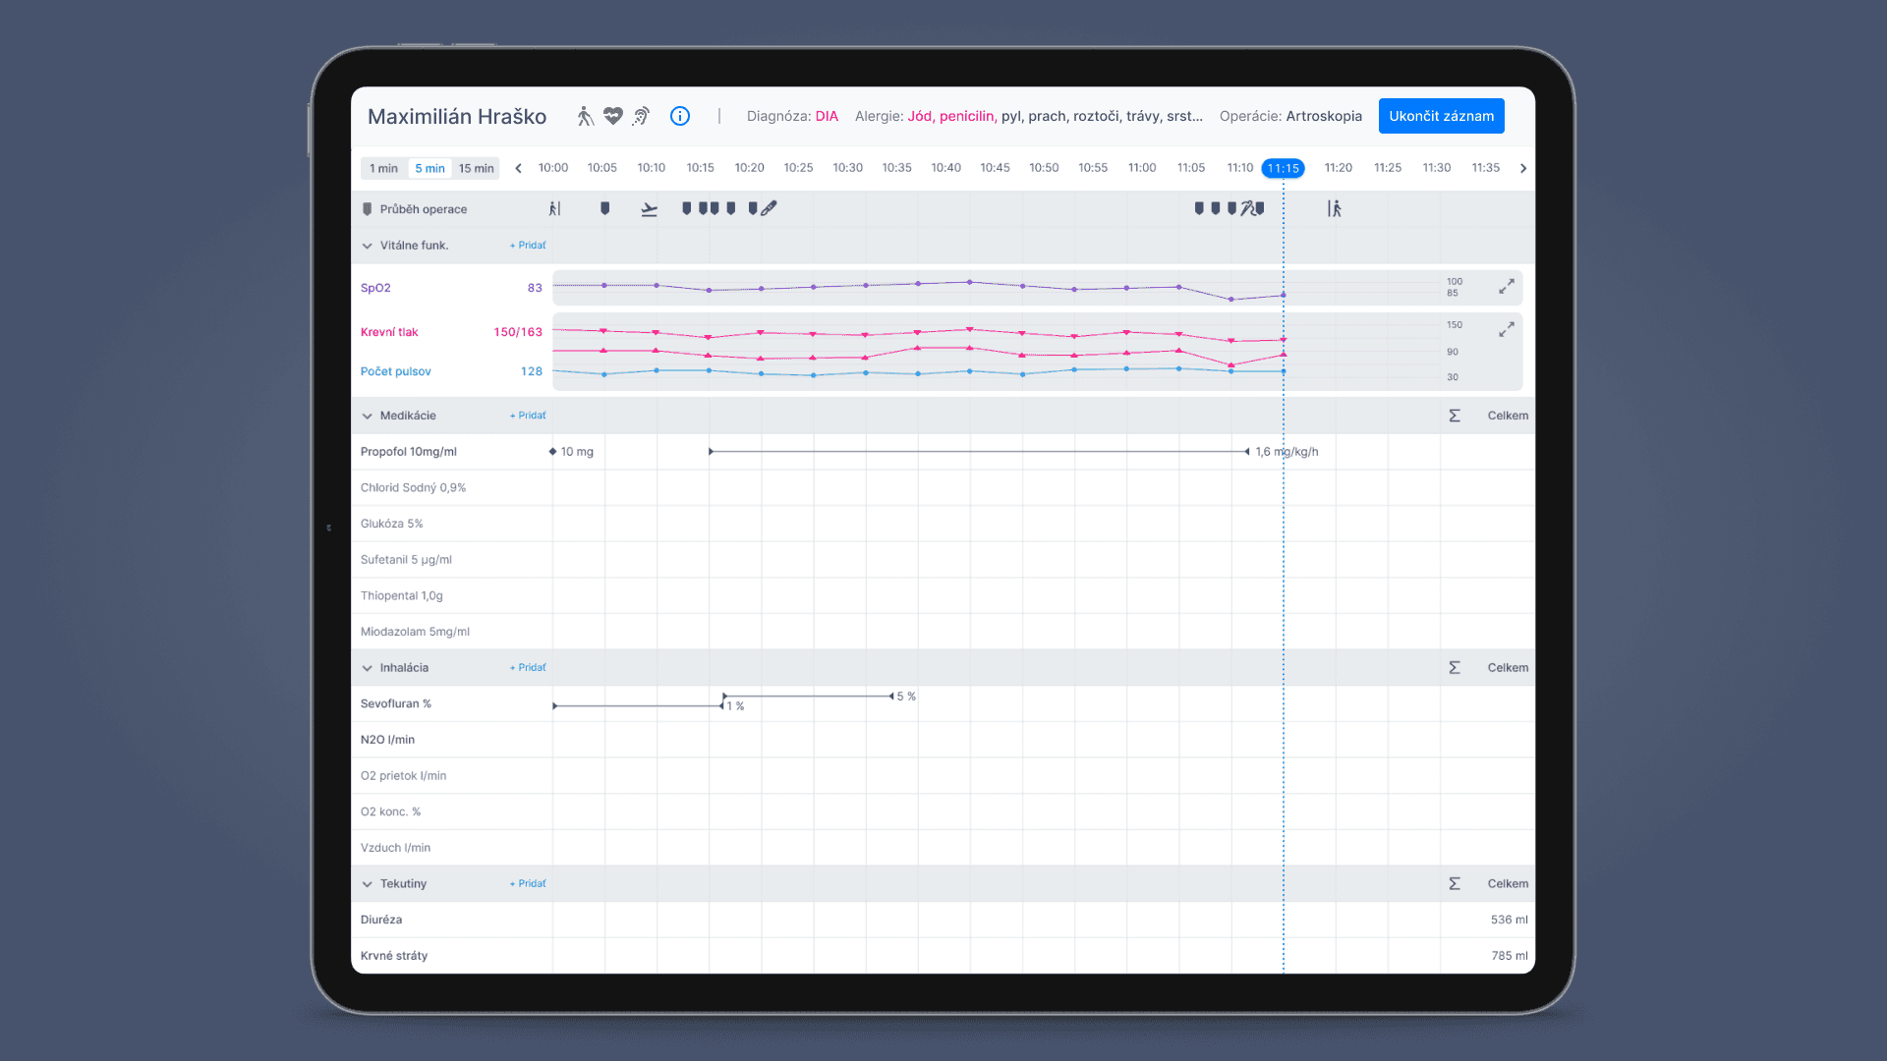Image resolution: width=1887 pixels, height=1061 pixels.
Task: Select the 5 min interval
Action: coord(429,168)
